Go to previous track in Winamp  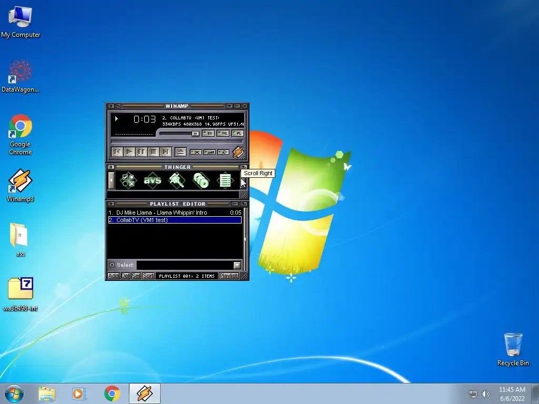[x=117, y=152]
